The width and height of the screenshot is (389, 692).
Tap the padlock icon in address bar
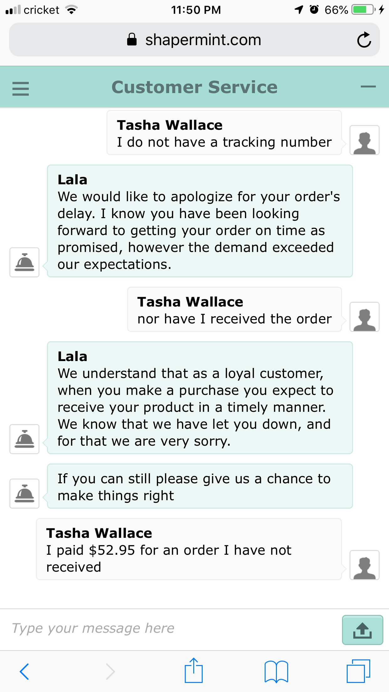point(132,39)
